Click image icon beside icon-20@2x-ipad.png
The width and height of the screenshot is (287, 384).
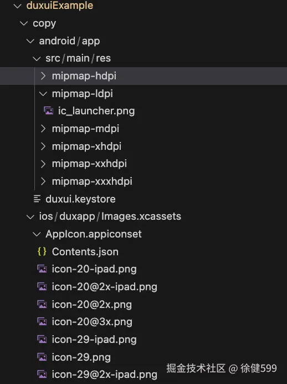(x=42, y=286)
